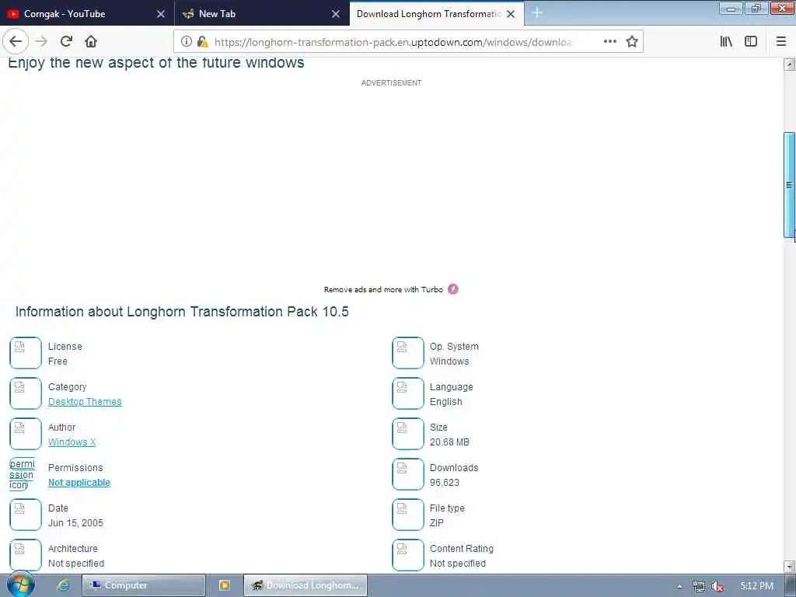The image size is (796, 597).
Task: Open the media player taskbar icon
Action: pos(225,585)
